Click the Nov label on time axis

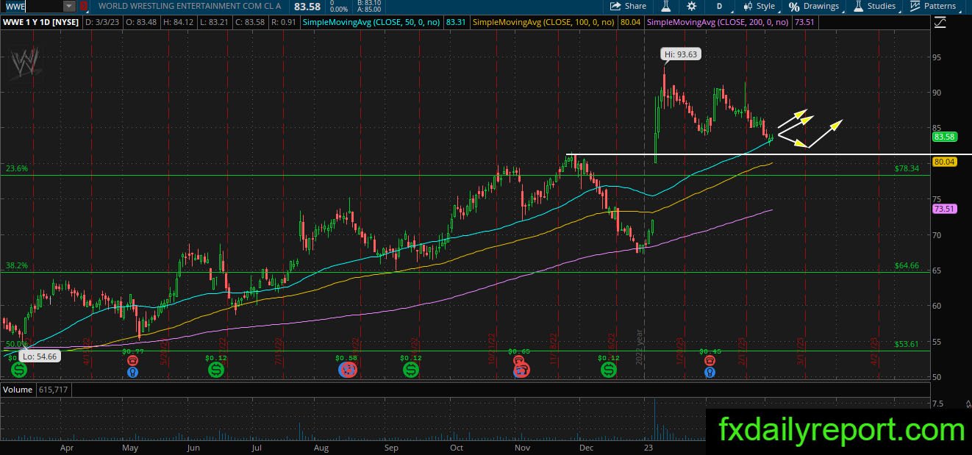tap(522, 447)
